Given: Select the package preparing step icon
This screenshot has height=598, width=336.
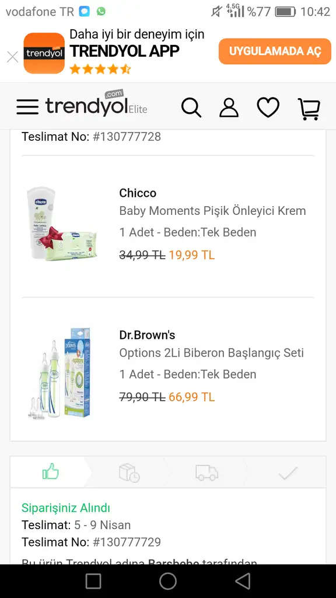Looking at the screenshot, I should tap(129, 473).
